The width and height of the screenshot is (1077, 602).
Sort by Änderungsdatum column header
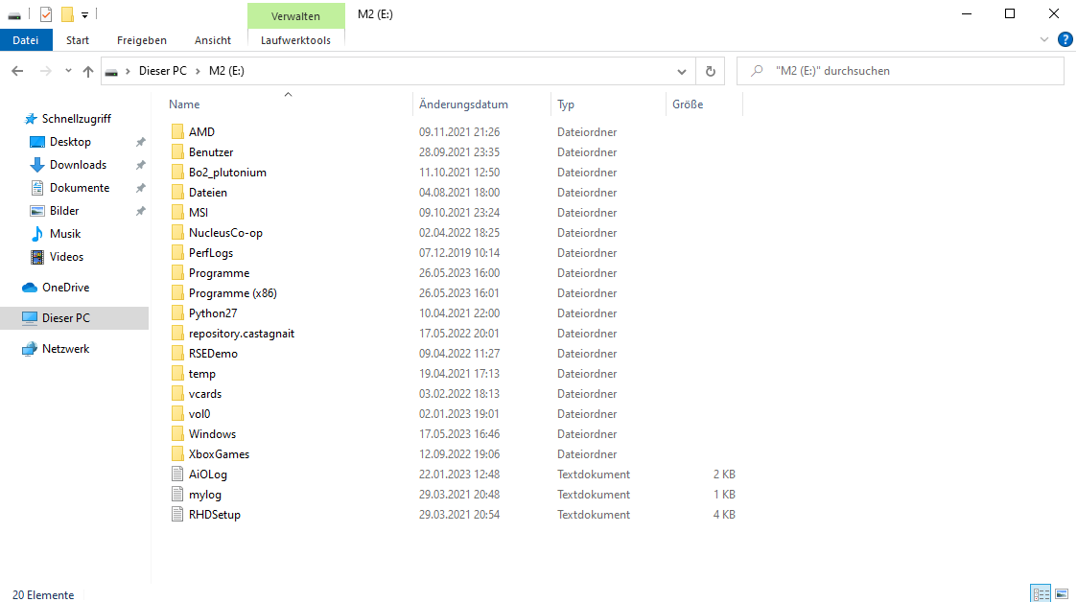tap(463, 104)
